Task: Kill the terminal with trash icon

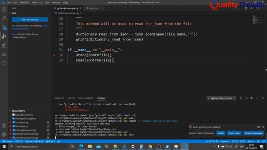Action: pos(252,98)
